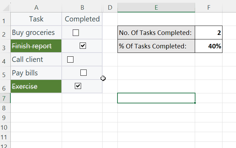Viewport: 236px width, 148px height.
Task: Select the Call client cell
Action: 36,59
